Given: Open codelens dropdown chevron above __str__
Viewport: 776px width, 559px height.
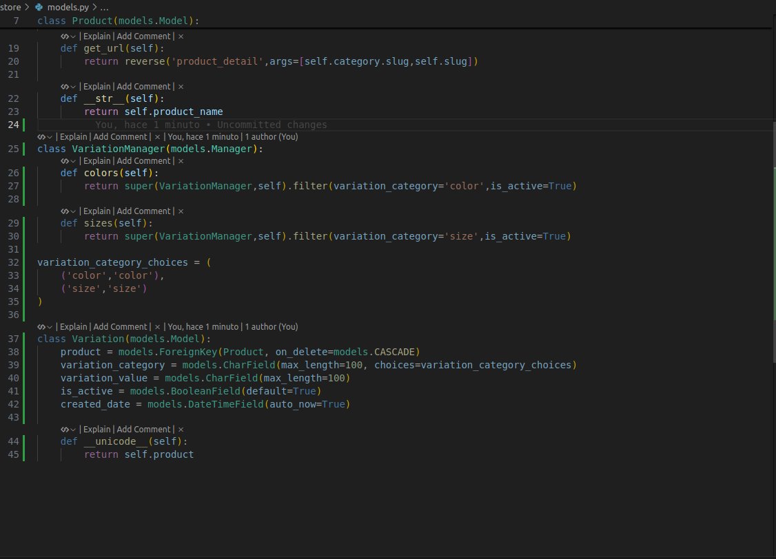Looking at the screenshot, I should [x=73, y=87].
